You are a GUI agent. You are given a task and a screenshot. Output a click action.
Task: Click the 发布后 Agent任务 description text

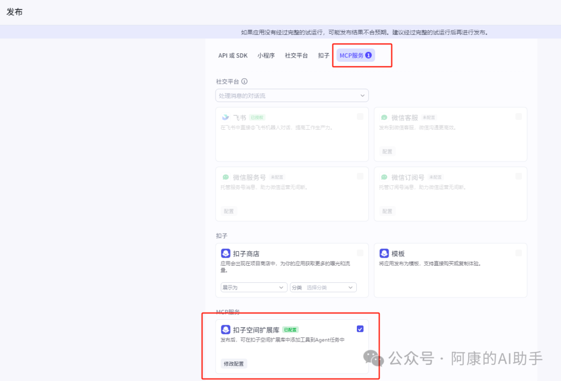[x=282, y=340]
